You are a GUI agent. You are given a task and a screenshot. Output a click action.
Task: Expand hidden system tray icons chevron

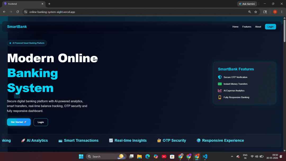click(232, 156)
